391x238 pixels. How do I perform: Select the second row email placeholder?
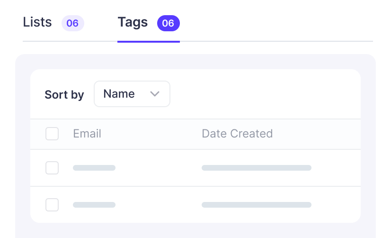tap(94, 205)
